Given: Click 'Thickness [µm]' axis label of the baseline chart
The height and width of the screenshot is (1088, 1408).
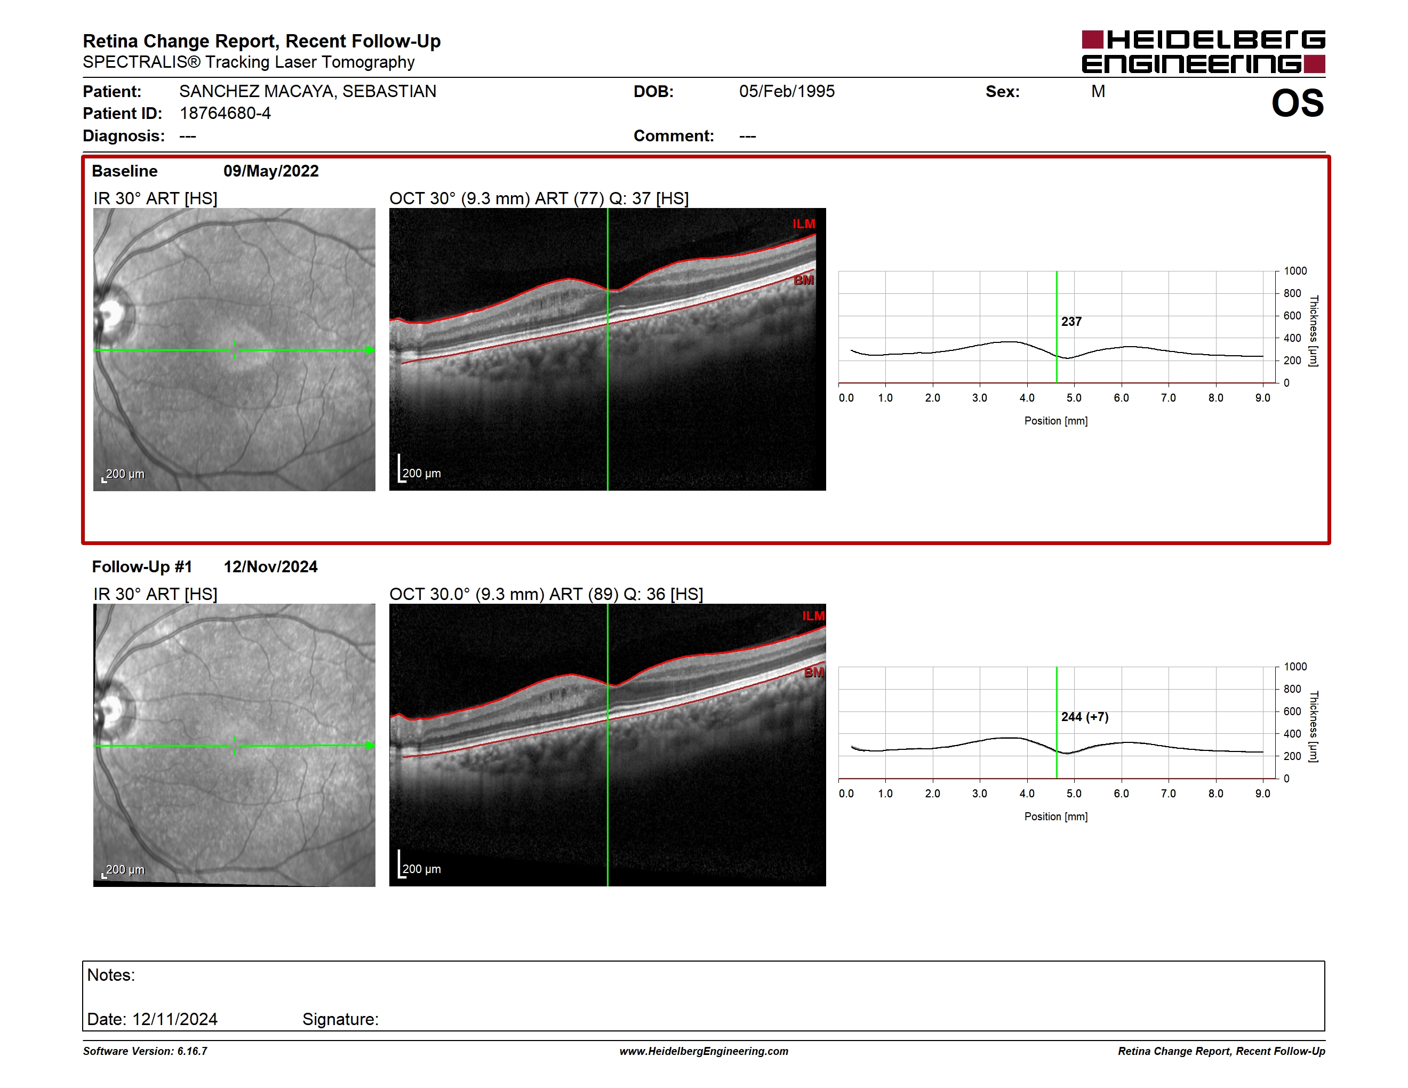Looking at the screenshot, I should 1313,331.
